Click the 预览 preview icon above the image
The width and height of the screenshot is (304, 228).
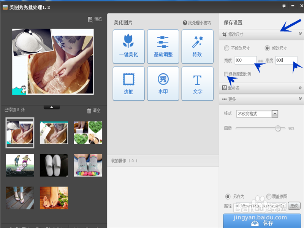point(94,19)
